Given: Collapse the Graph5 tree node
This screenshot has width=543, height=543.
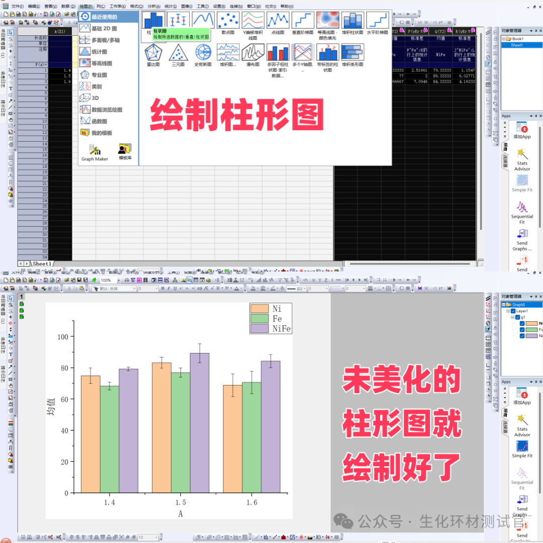Looking at the screenshot, I should pyautogui.click(x=504, y=305).
